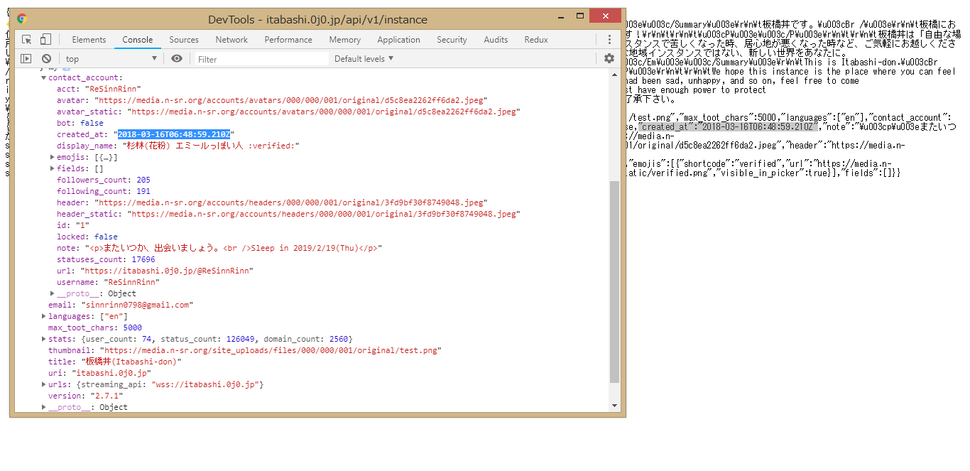Viewport: 970px width, 471px height.
Task: Click the display_name string value
Action: point(211,146)
